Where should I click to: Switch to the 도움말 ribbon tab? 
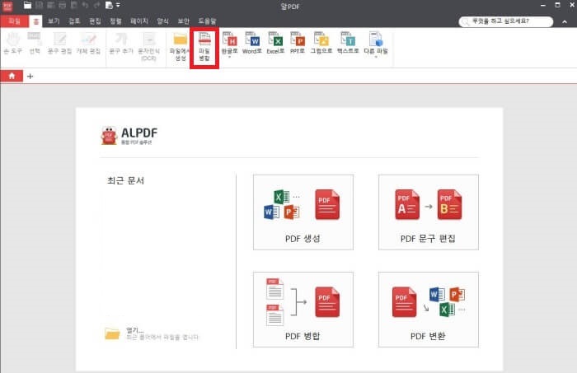207,21
